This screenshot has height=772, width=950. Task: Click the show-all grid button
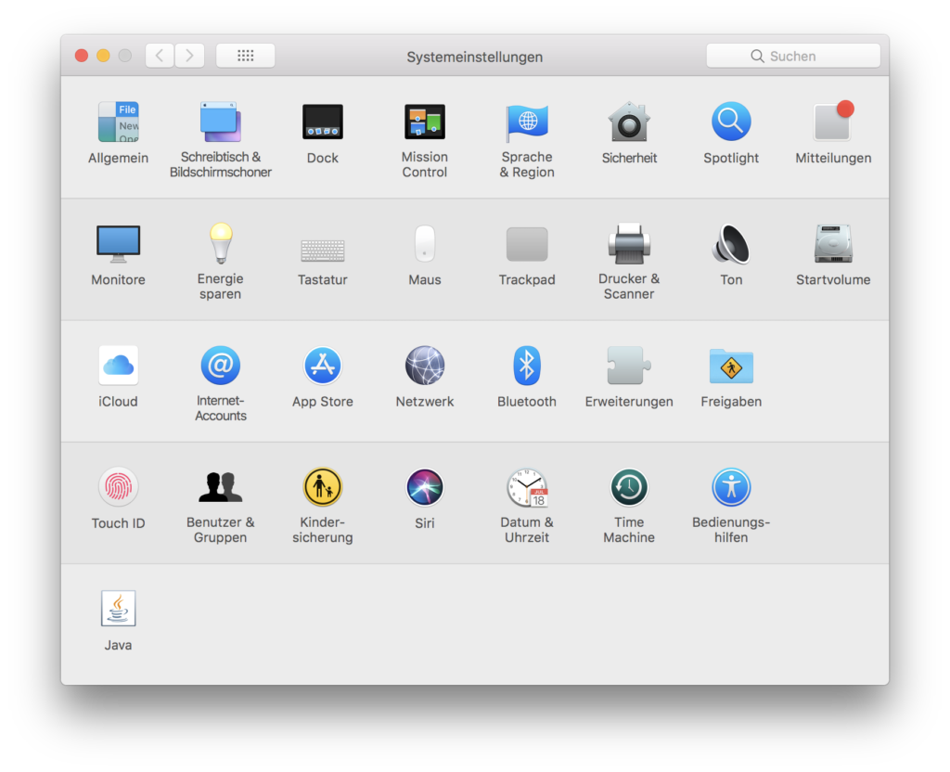click(x=246, y=56)
